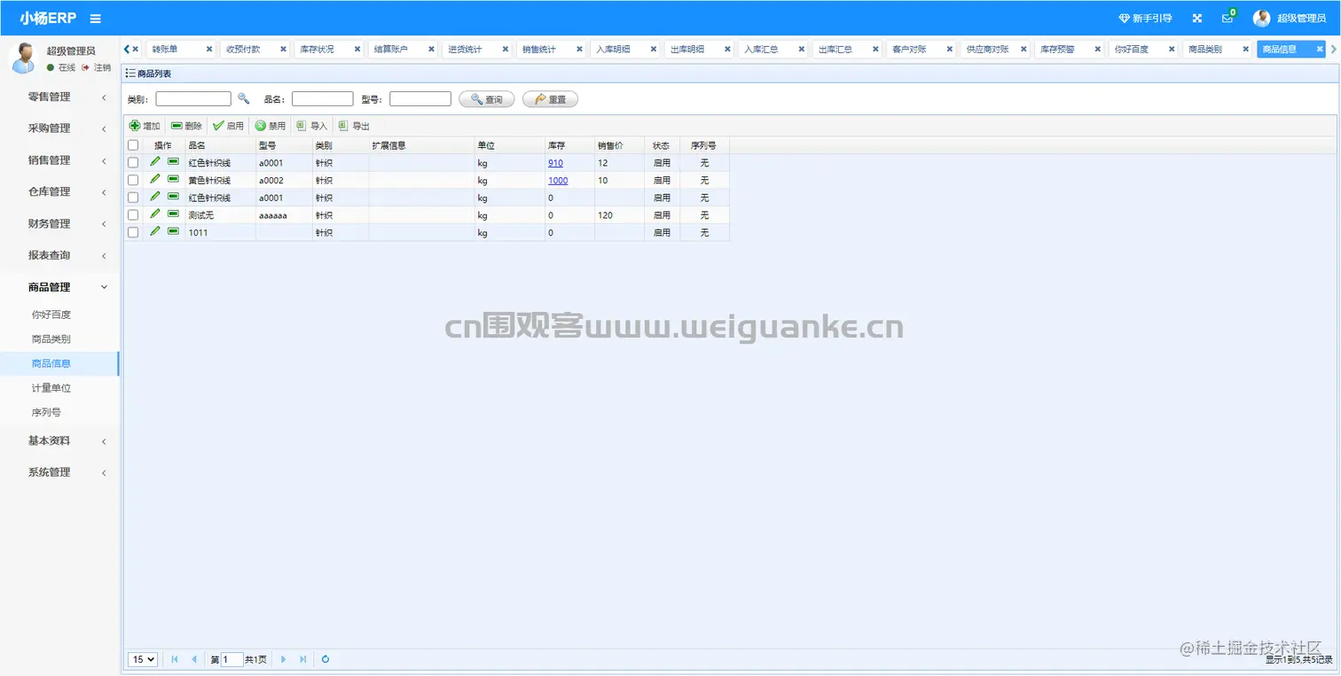Delete first 红色针织线 row with green minus icon
The image size is (1341, 676).
click(x=173, y=161)
